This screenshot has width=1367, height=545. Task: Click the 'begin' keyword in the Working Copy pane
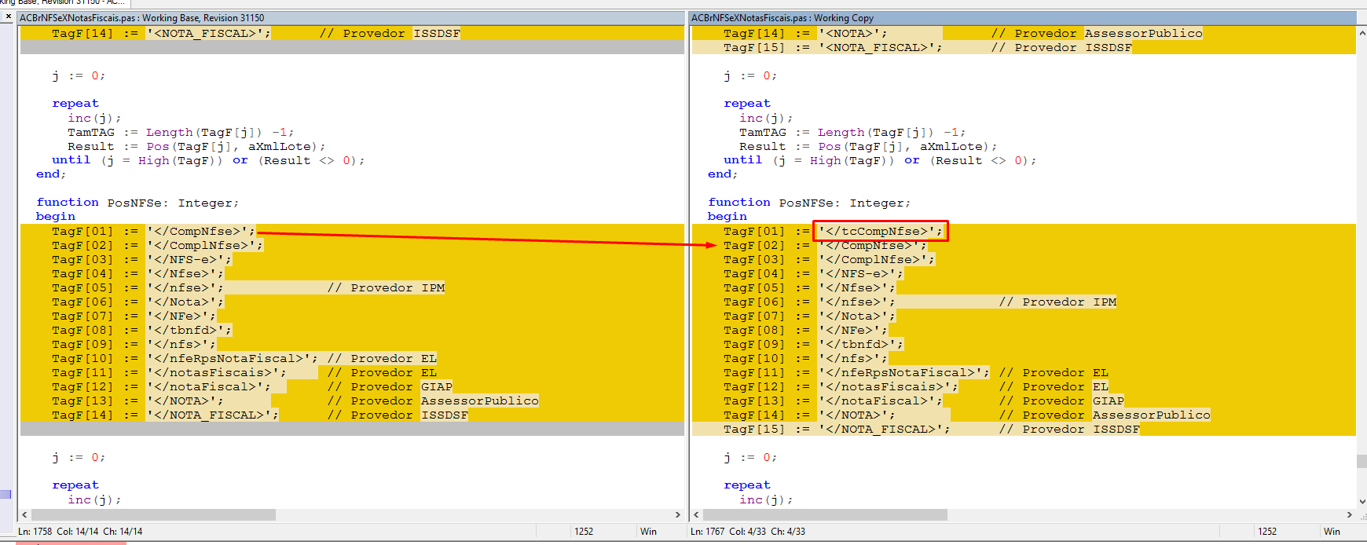[727, 217]
